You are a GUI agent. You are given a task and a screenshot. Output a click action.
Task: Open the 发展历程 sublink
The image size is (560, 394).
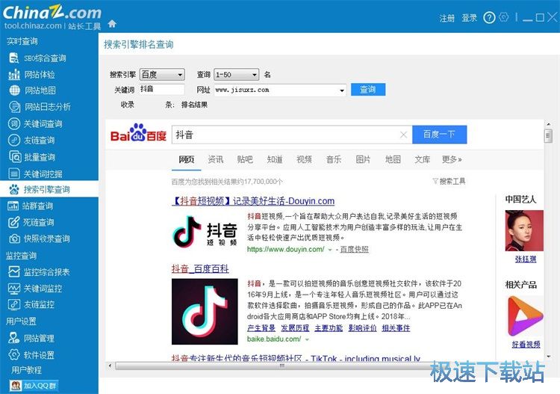[295, 328]
